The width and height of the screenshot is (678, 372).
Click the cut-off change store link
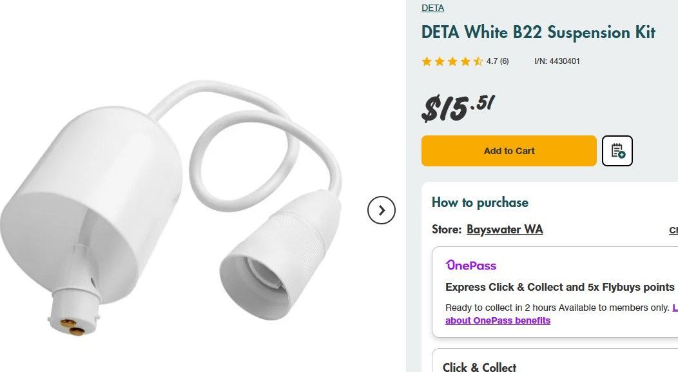tap(673, 230)
